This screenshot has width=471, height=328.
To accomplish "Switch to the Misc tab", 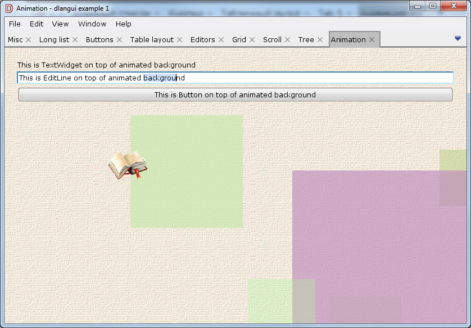I will tap(15, 39).
